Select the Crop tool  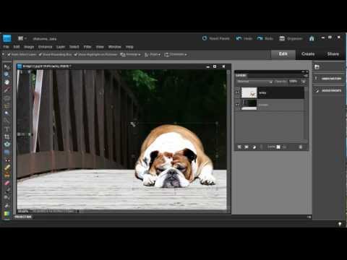[7, 136]
